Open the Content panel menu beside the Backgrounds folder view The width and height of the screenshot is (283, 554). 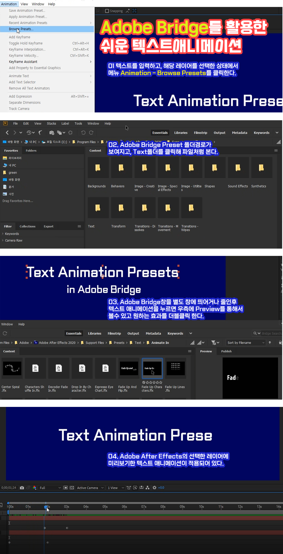click(276, 150)
